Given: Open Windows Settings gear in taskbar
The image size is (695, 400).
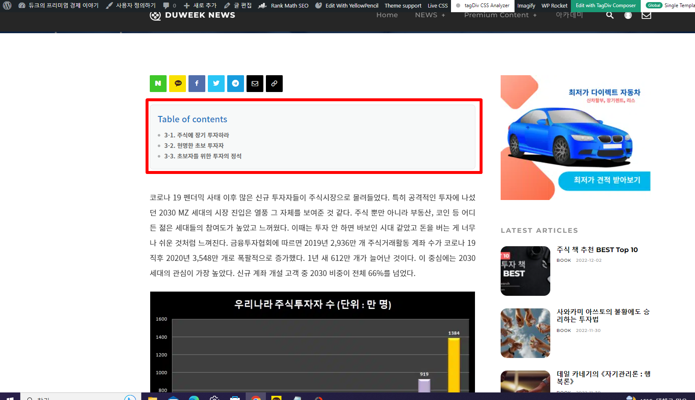Looking at the screenshot, I should pos(215,397).
